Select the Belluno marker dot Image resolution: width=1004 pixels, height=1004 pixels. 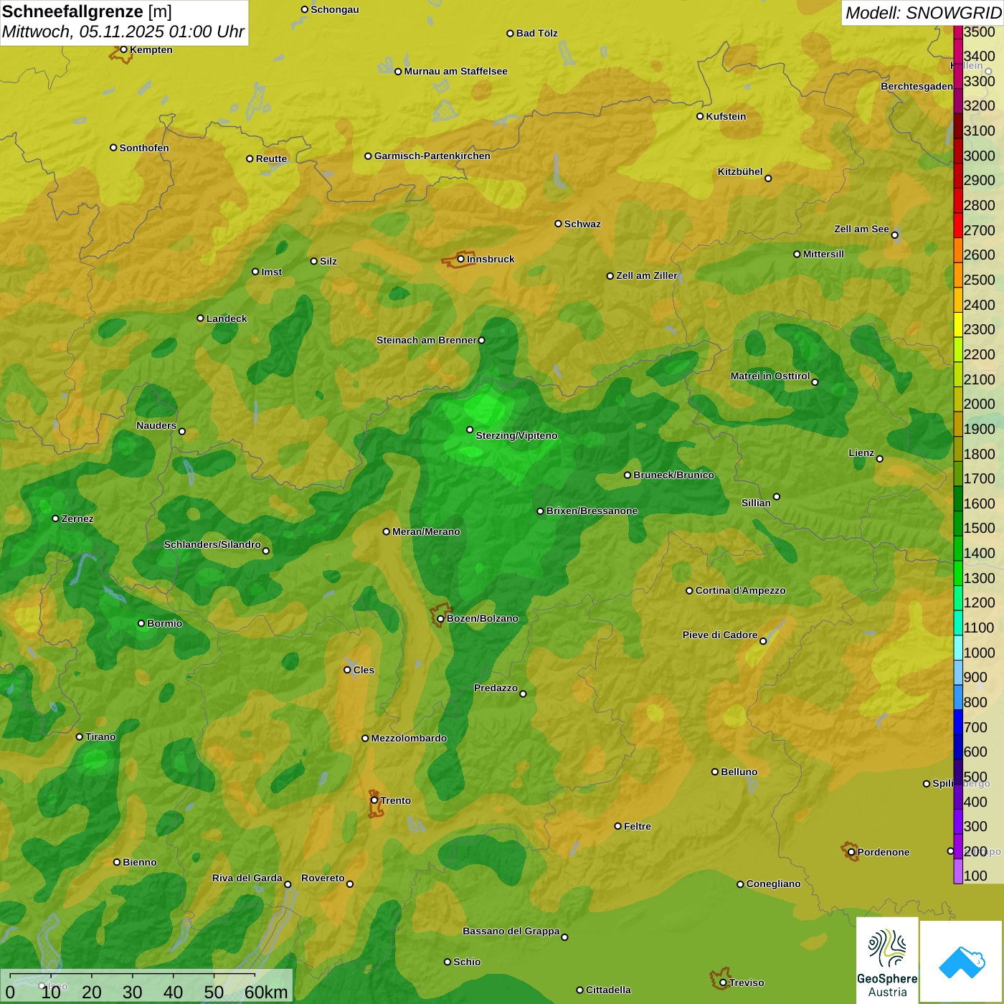(714, 772)
